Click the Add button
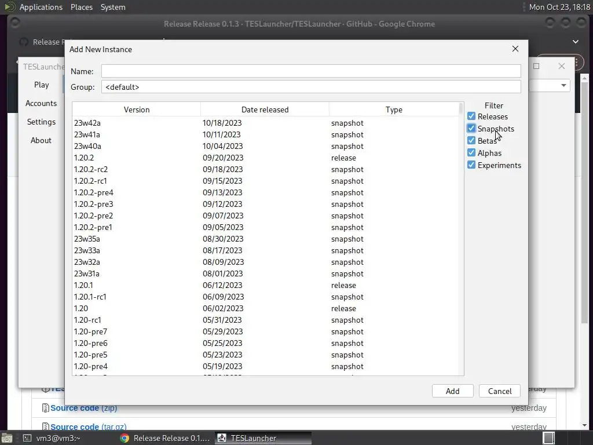Image resolution: width=593 pixels, height=445 pixels. coord(452,391)
